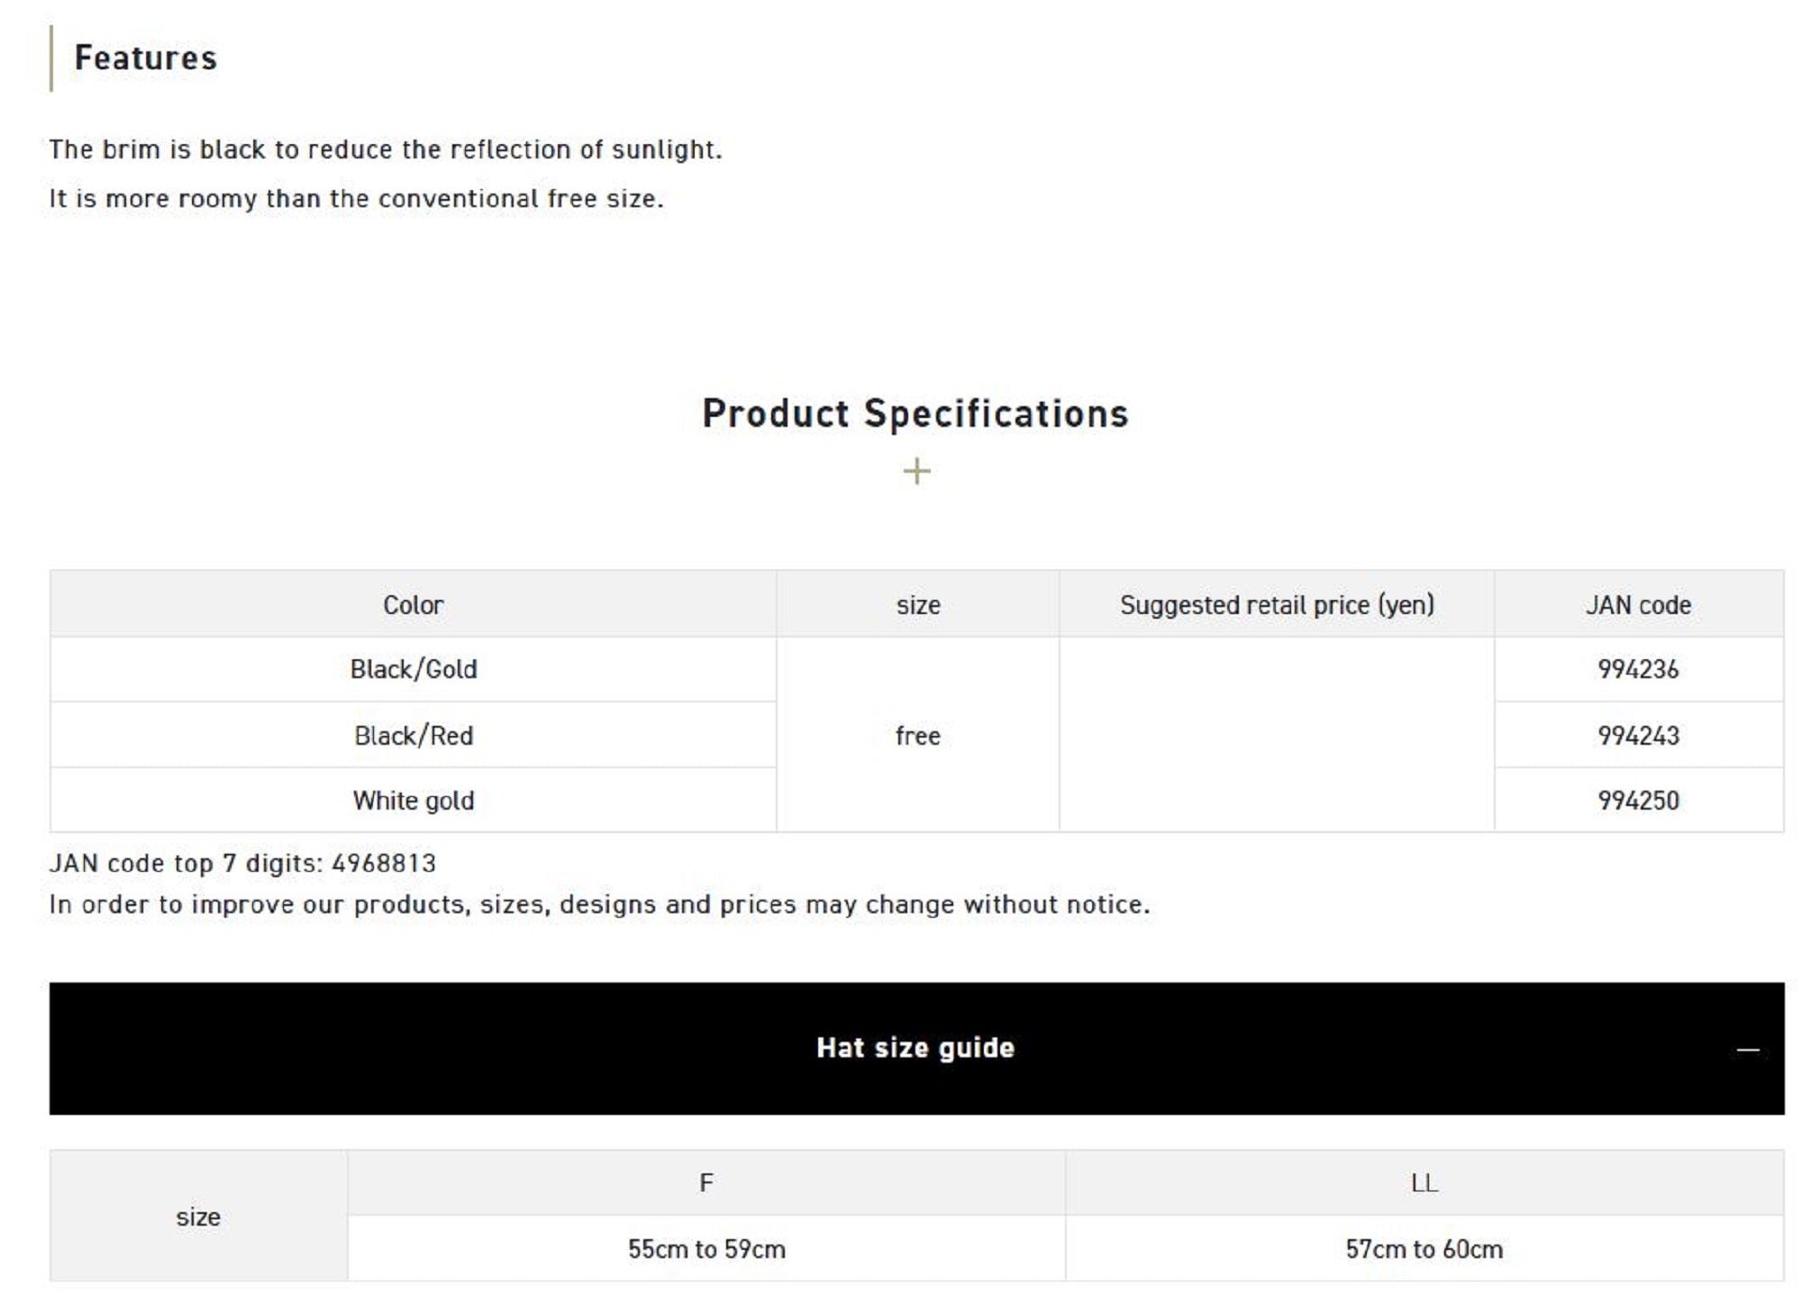Click the Product Specifications heading
This screenshot has height=1304, width=1802.
coord(915,413)
